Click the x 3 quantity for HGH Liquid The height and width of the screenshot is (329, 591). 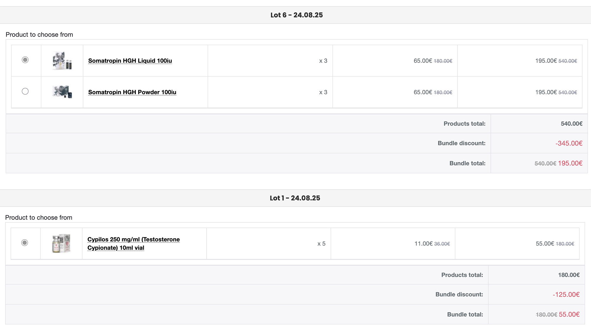(323, 61)
